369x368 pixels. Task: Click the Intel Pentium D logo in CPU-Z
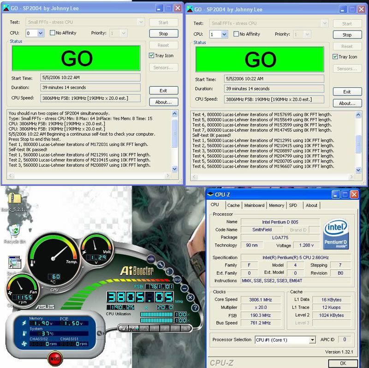[336, 235]
